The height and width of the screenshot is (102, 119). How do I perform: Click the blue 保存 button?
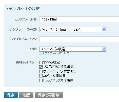click(11, 95)
